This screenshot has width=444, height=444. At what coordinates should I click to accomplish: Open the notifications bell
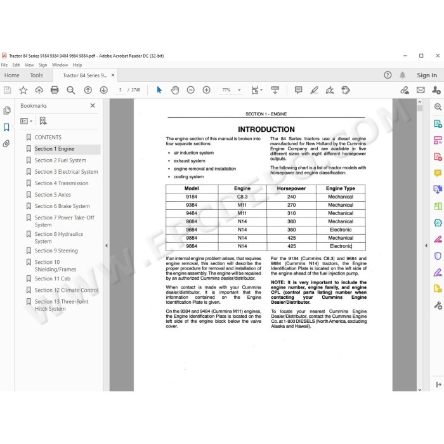(402, 75)
